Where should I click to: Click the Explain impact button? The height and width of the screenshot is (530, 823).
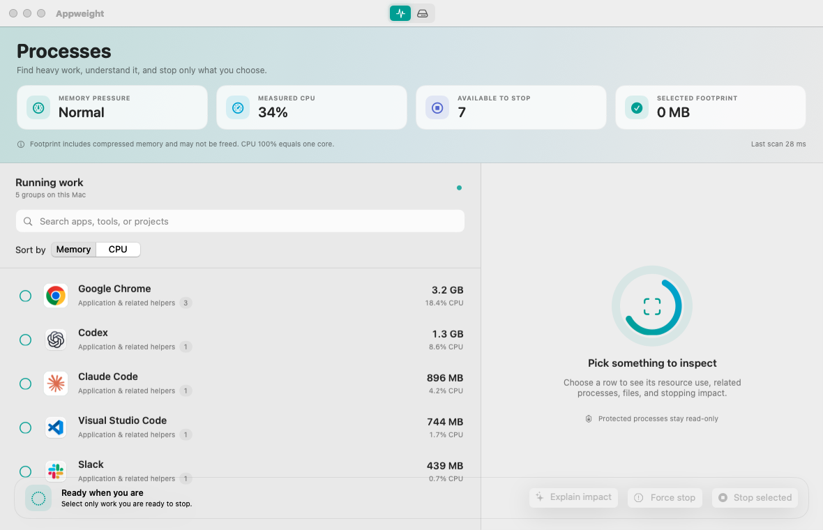tap(574, 497)
